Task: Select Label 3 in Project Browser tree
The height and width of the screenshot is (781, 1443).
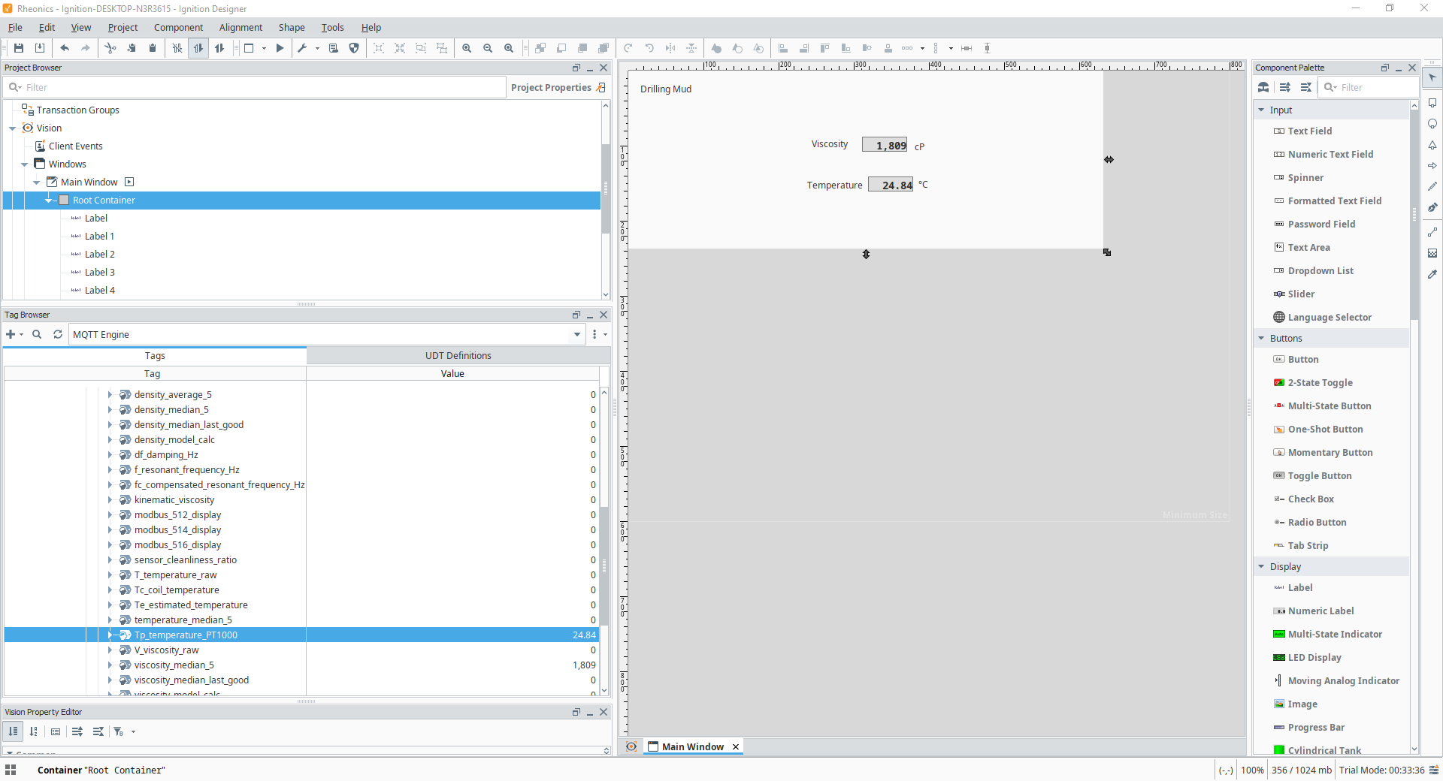Action: 99,272
